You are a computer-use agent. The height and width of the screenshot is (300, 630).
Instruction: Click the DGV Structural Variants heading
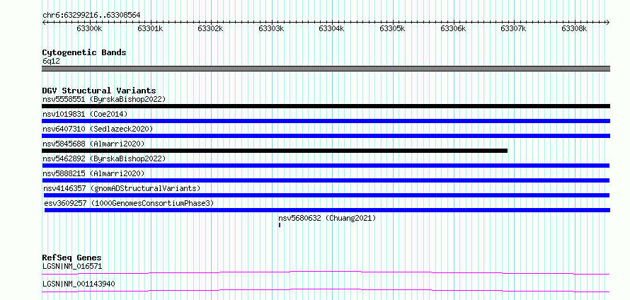click(99, 91)
